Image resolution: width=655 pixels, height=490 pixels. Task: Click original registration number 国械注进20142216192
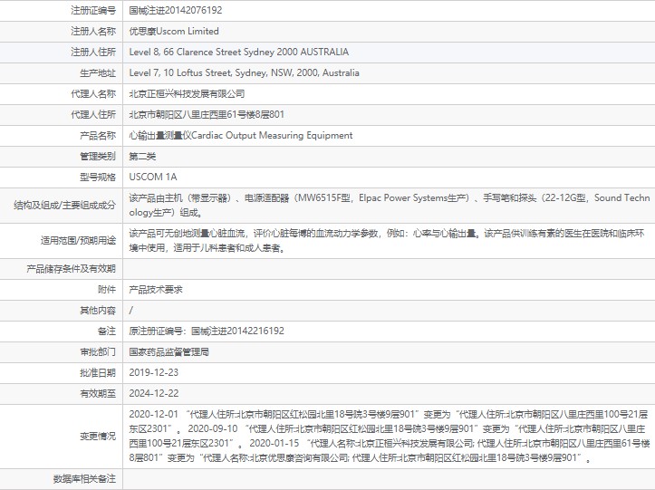[237, 331]
